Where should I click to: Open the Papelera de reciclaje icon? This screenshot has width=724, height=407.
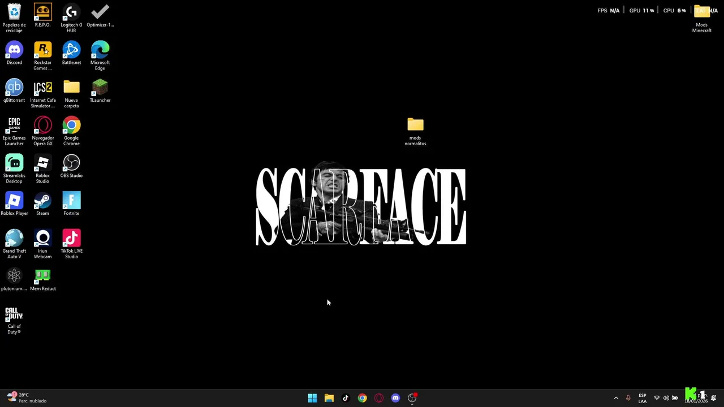(x=14, y=18)
